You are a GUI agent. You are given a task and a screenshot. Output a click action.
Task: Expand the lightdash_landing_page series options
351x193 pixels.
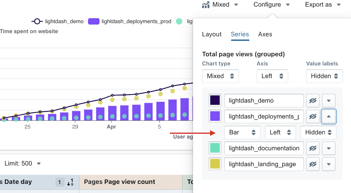pyautogui.click(x=329, y=164)
